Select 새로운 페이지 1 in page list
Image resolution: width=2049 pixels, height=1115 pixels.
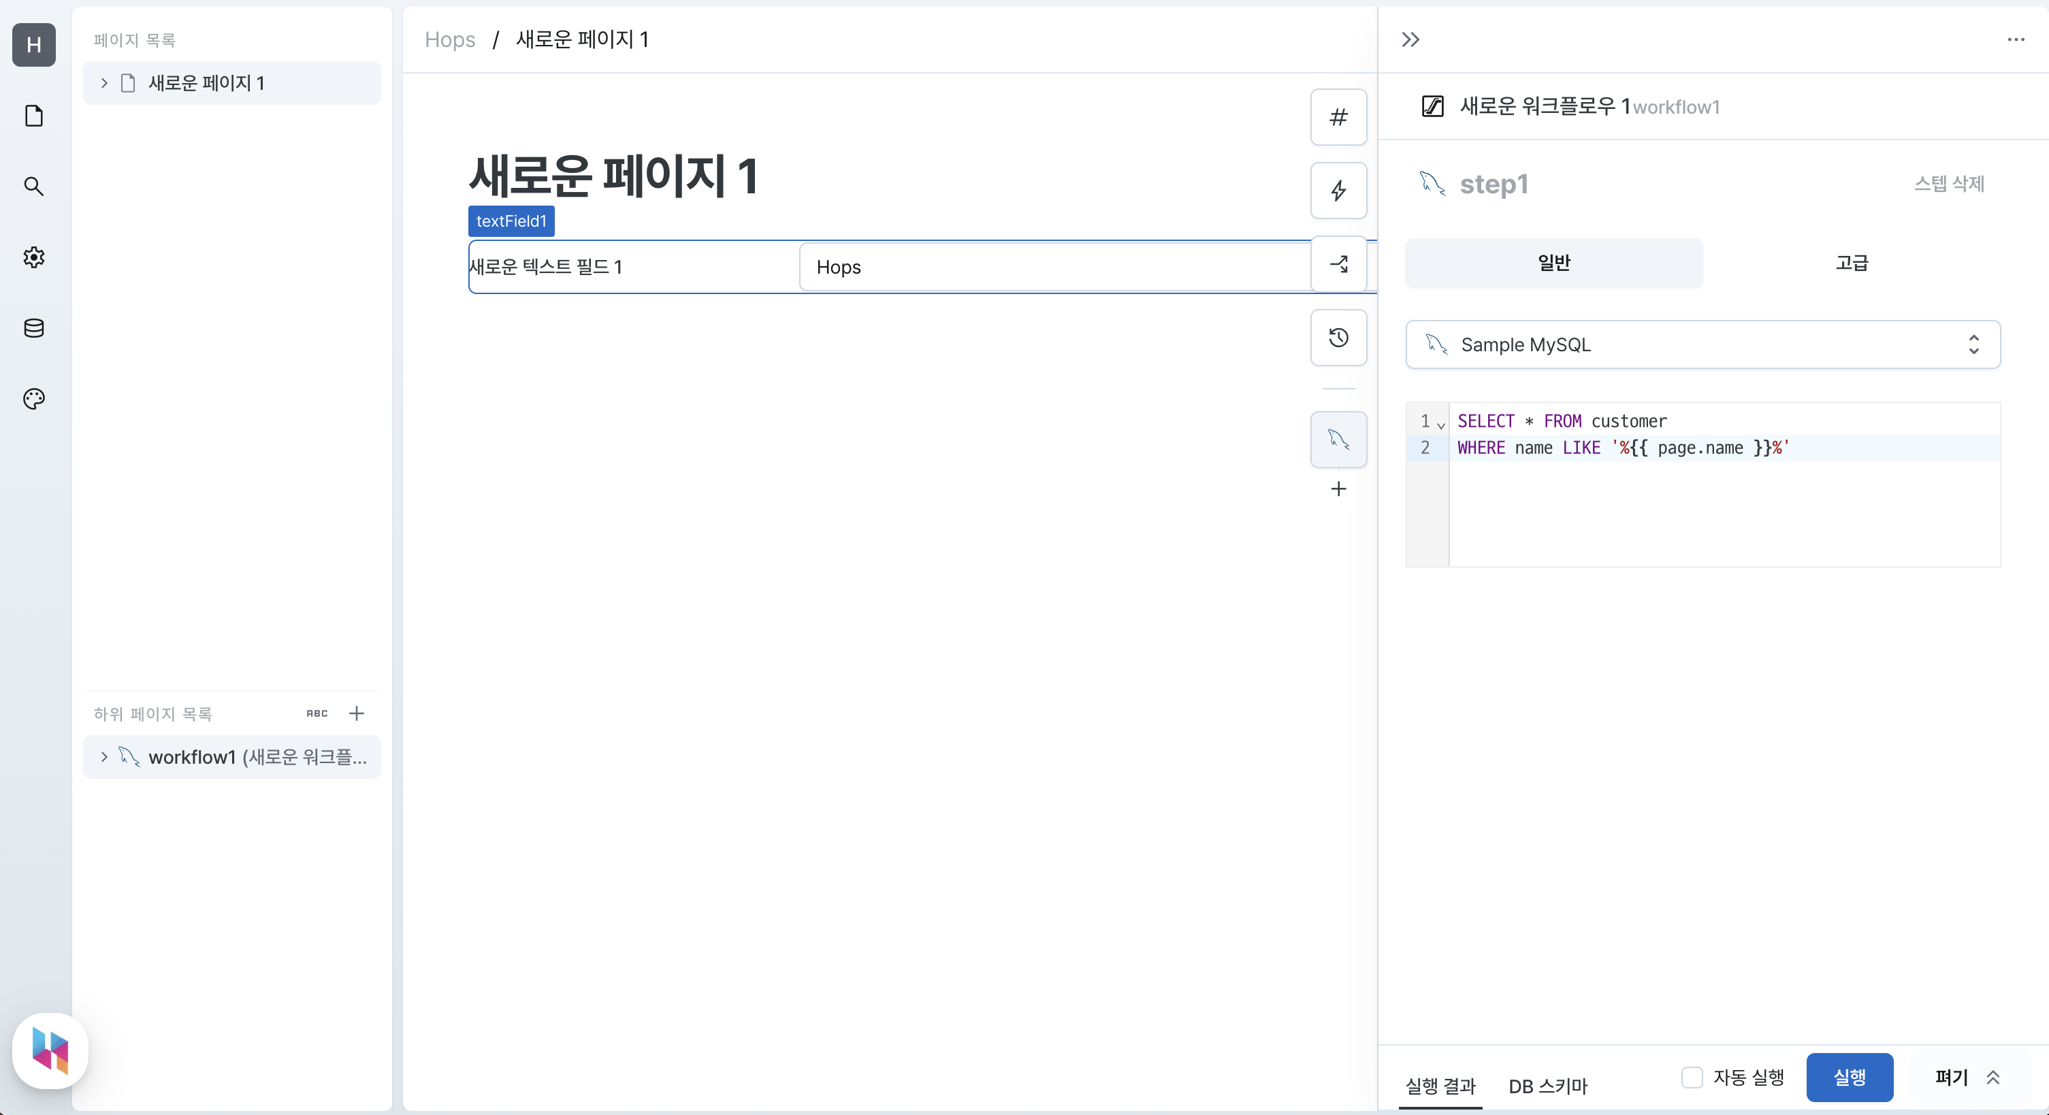pos(231,83)
